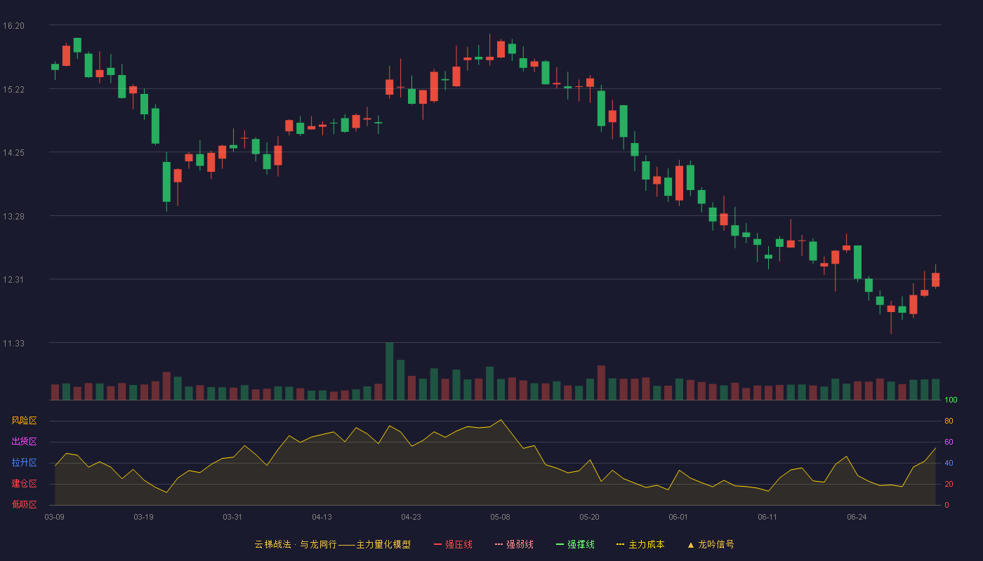Toggle the 强撑线 legend entry
The width and height of the screenshot is (983, 561).
(575, 544)
